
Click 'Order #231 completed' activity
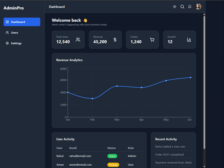(169, 154)
